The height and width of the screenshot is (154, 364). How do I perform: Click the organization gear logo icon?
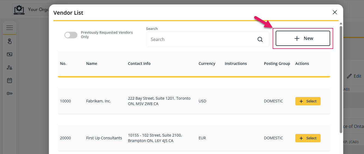19,10
